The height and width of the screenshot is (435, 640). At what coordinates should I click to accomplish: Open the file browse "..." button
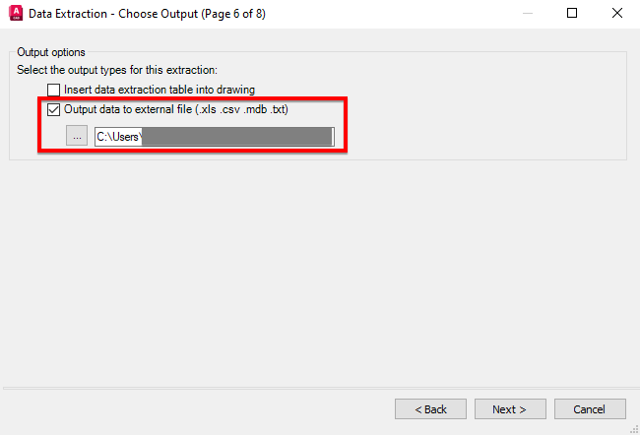point(77,136)
